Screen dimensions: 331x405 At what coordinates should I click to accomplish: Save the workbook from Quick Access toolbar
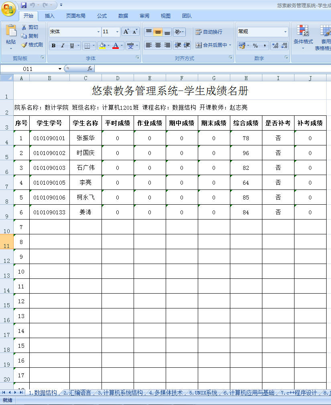(24, 5)
